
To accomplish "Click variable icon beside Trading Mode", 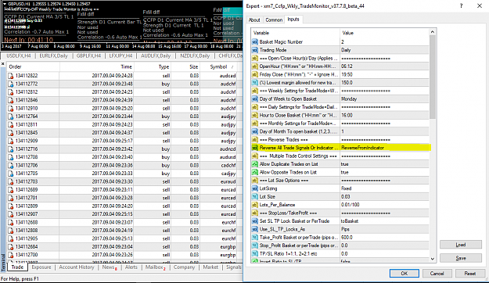I will point(255,50).
